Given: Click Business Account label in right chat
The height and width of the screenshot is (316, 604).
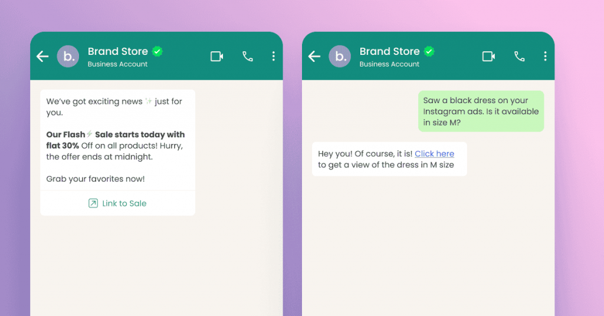Looking at the screenshot, I should [x=389, y=64].
